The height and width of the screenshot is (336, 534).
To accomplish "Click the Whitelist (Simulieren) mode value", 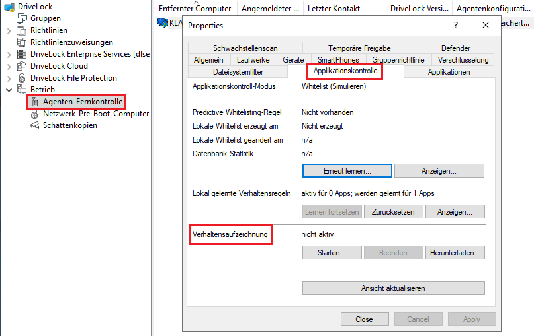I will (334, 86).
